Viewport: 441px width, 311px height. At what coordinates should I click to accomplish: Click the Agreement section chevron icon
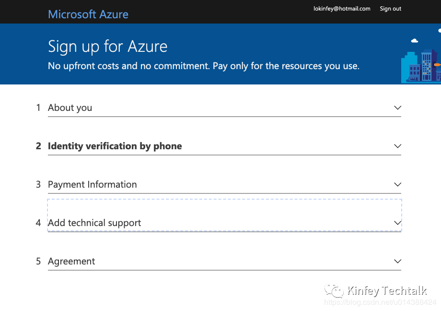(397, 261)
